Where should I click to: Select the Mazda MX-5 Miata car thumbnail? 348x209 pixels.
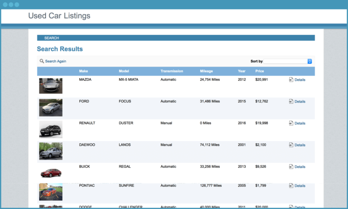pos(51,86)
